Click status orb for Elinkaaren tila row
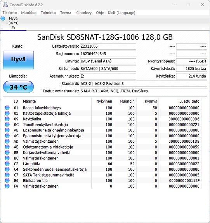210x223 pixels. (7, 180)
